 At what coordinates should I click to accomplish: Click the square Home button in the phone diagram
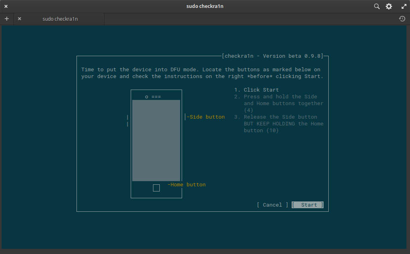pos(156,188)
